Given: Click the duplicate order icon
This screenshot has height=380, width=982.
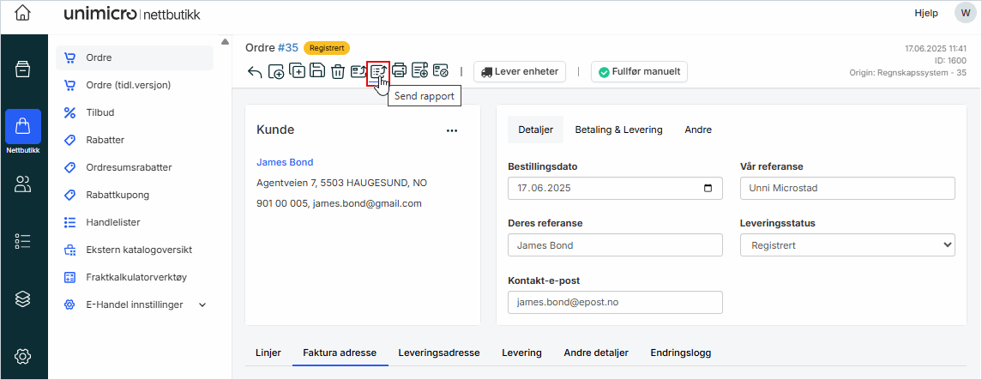Looking at the screenshot, I should [x=297, y=72].
